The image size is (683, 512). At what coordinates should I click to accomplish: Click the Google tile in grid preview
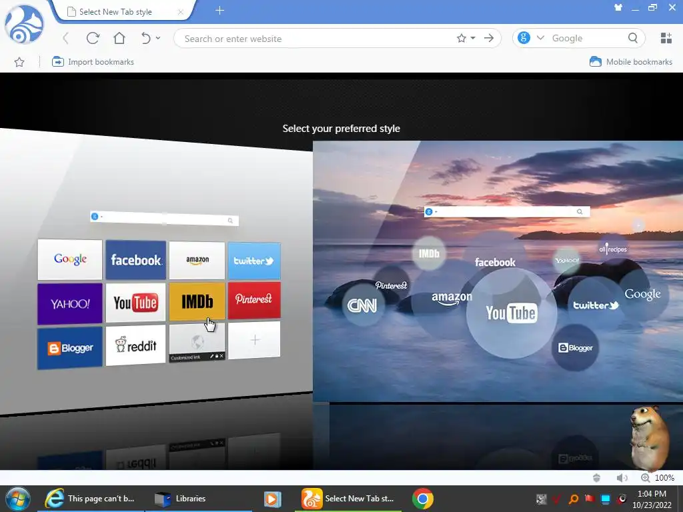69,259
